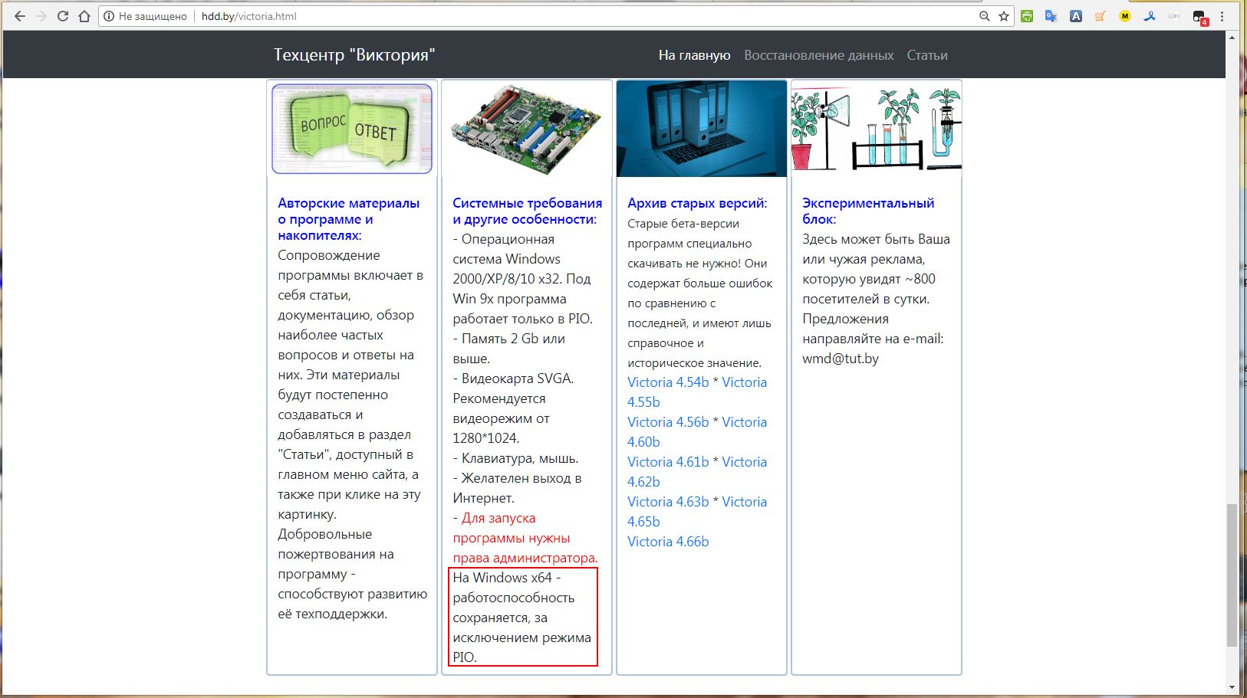Open the orange shopping cart extension

tap(1101, 16)
